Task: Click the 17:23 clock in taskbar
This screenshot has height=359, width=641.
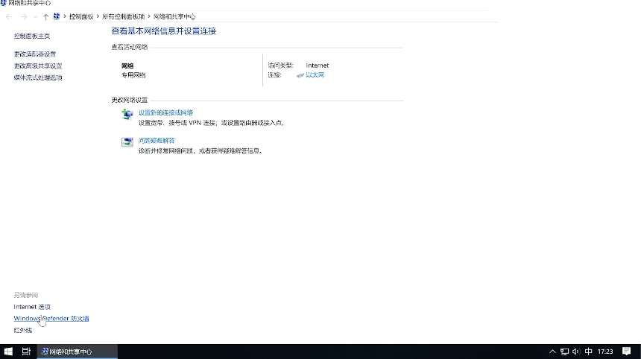Action: click(605, 352)
